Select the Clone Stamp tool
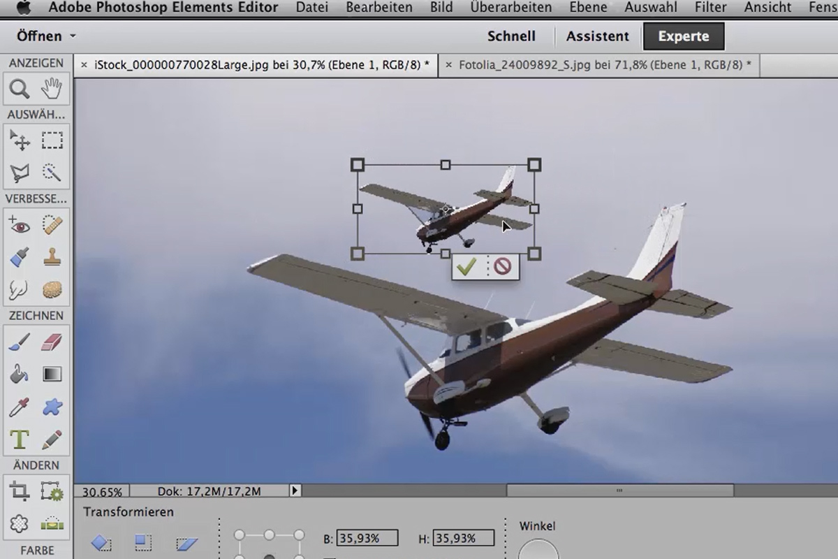The image size is (838, 559). pos(52,257)
